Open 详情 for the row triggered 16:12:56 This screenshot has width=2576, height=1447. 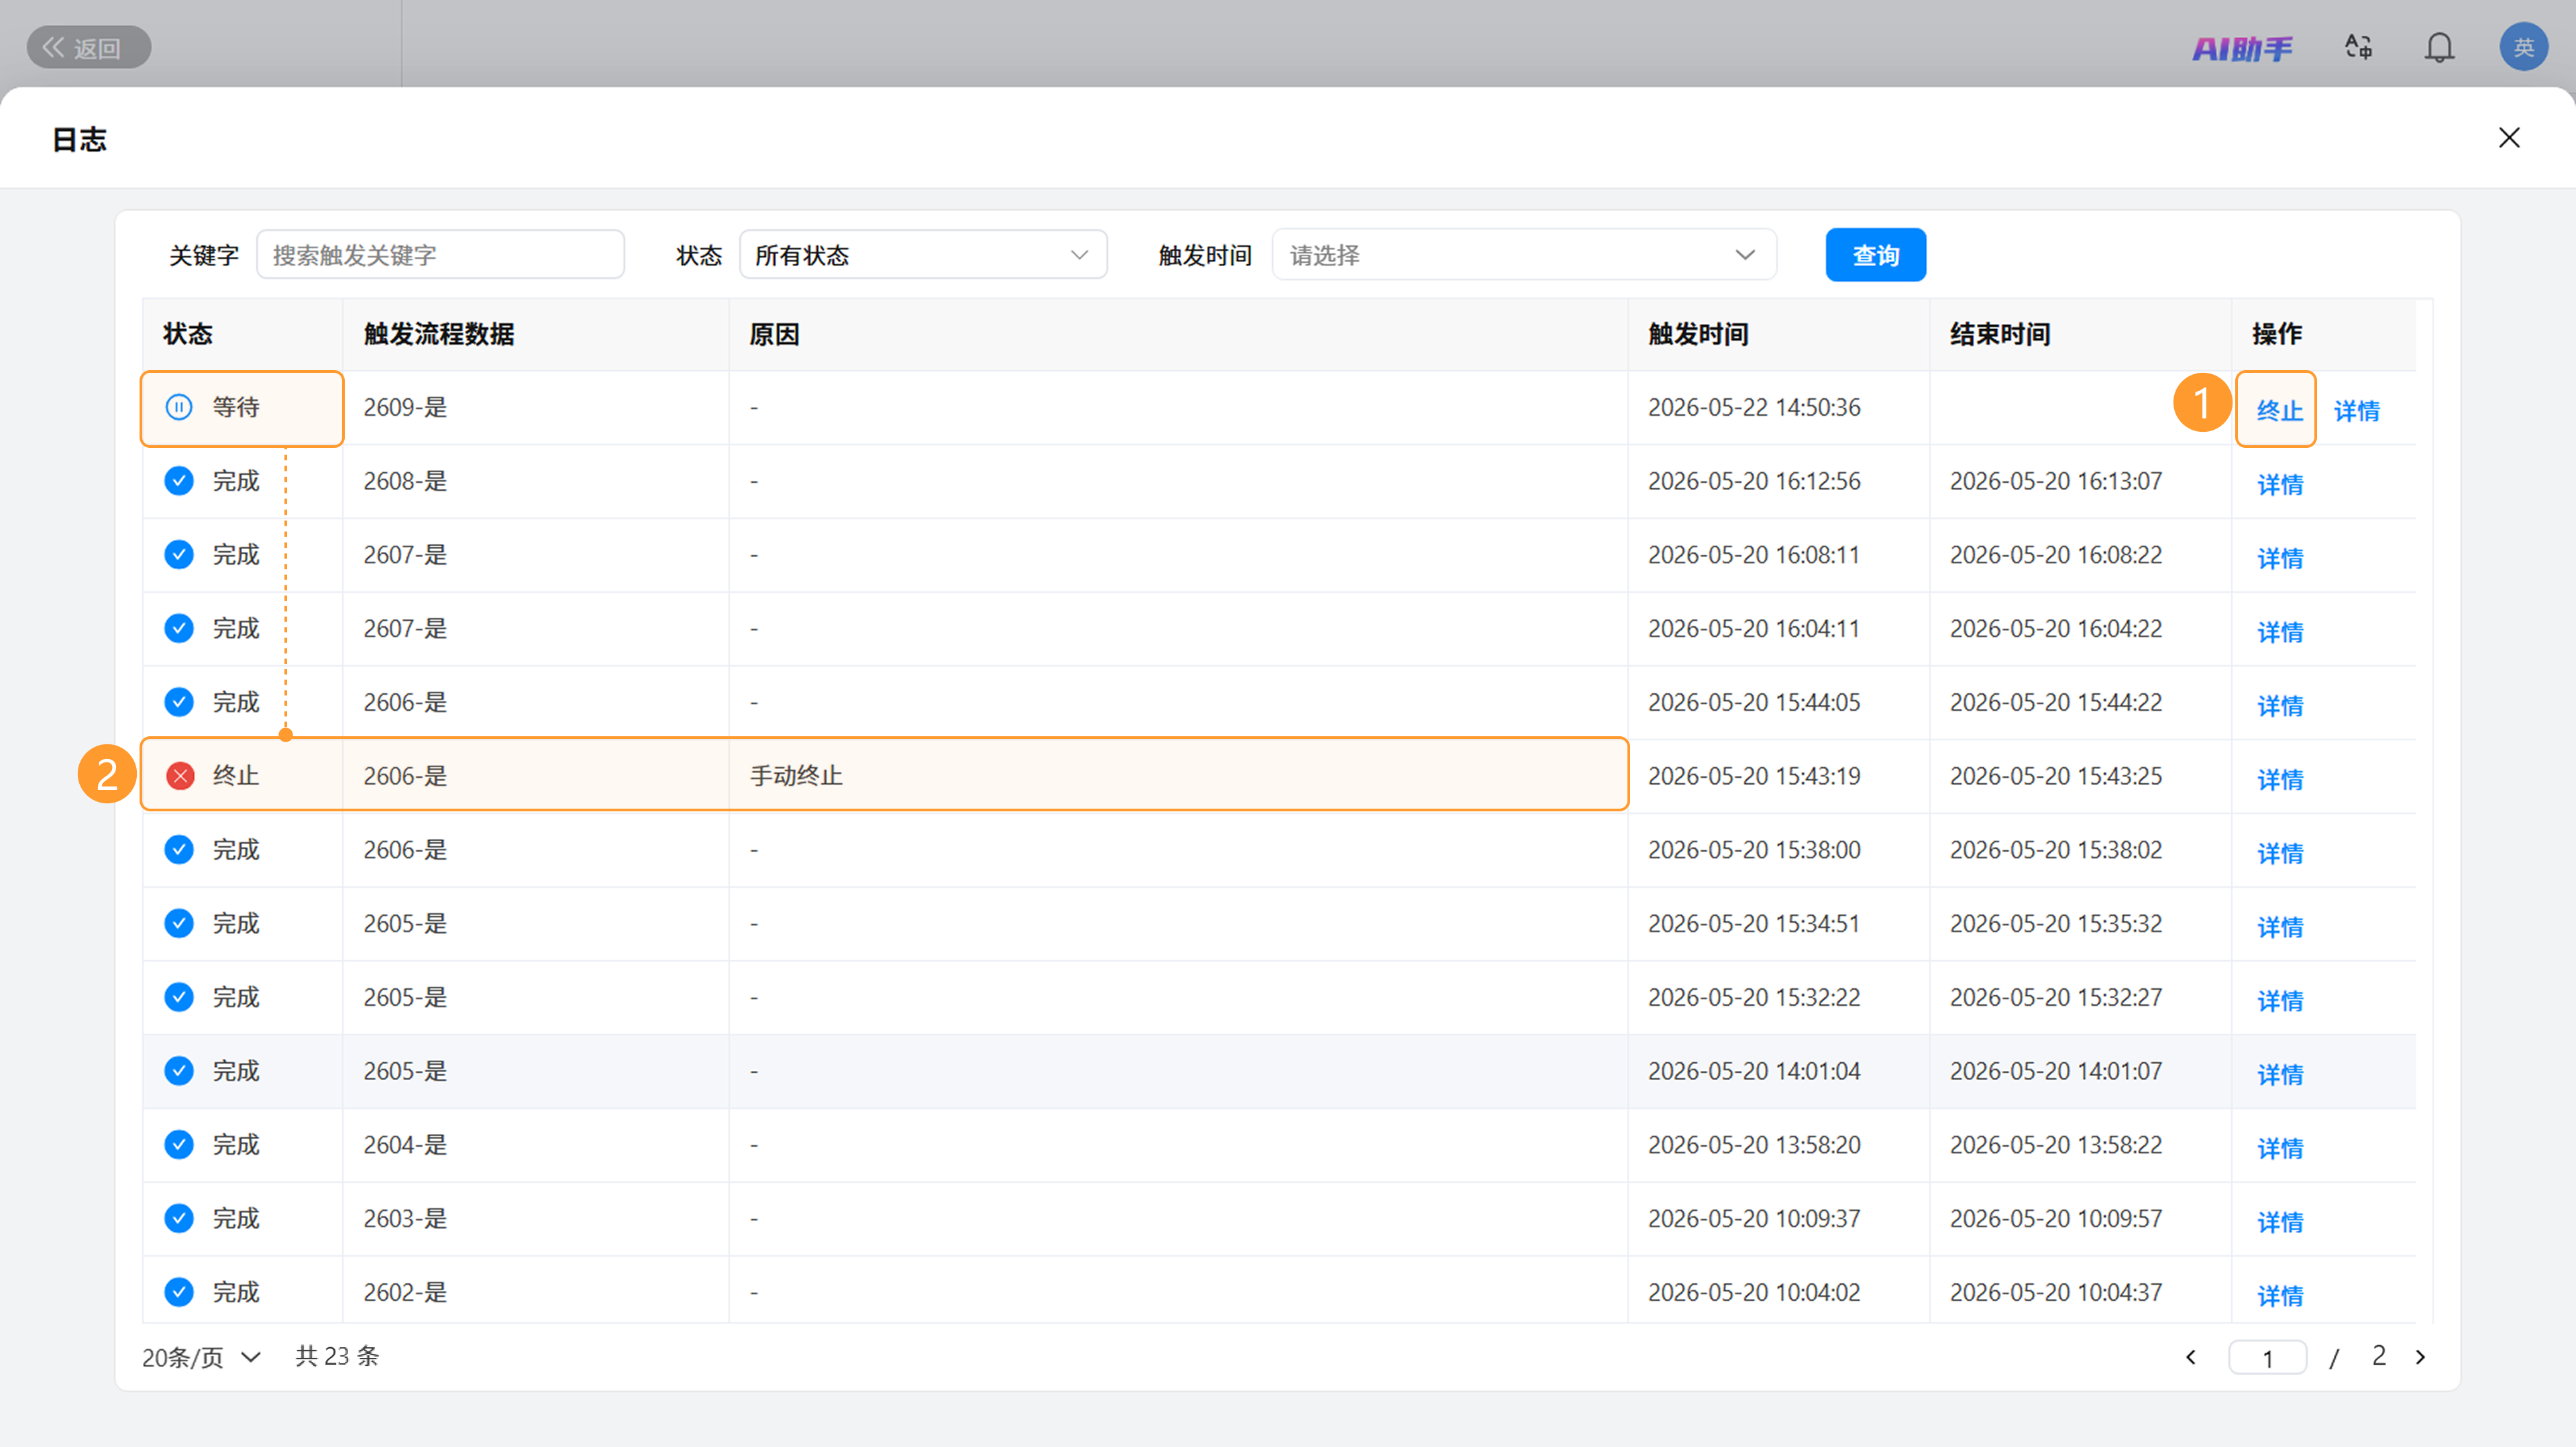click(x=2279, y=483)
